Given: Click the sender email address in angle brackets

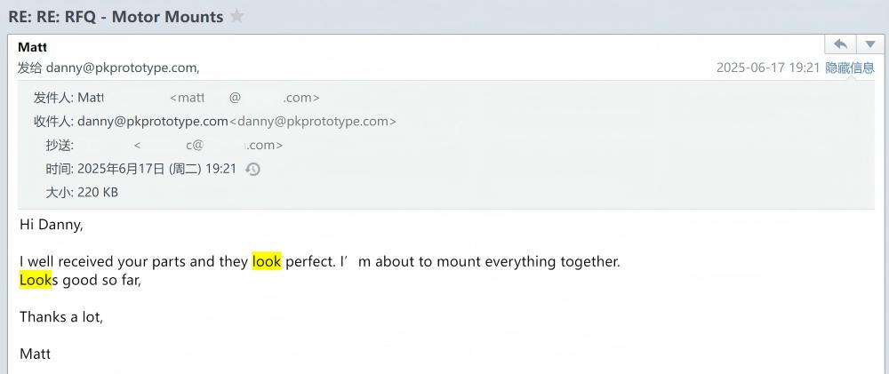Looking at the screenshot, I should pyautogui.click(x=244, y=98).
